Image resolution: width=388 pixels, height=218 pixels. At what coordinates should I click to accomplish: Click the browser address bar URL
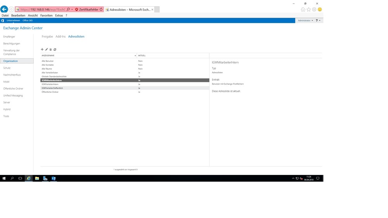pyautogui.click(x=43, y=9)
